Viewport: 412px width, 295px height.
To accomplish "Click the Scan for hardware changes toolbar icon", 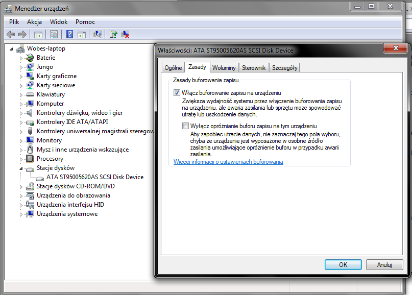I will coord(97,34).
